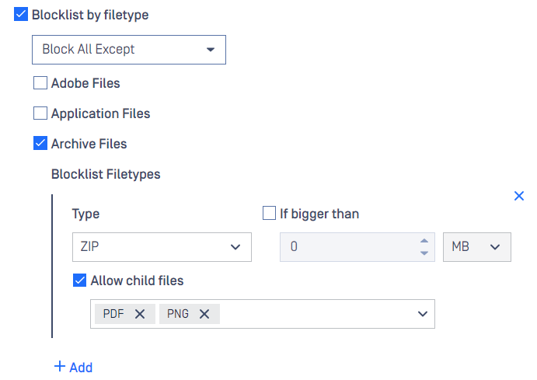The height and width of the screenshot is (380, 537).
Task: Click the Add link
Action: coord(81,367)
